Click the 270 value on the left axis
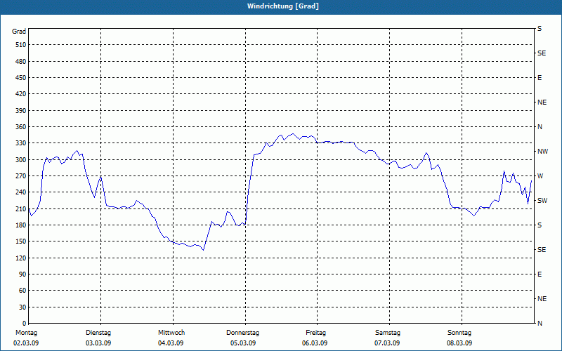Viewport: 562px width, 351px height. (21, 176)
